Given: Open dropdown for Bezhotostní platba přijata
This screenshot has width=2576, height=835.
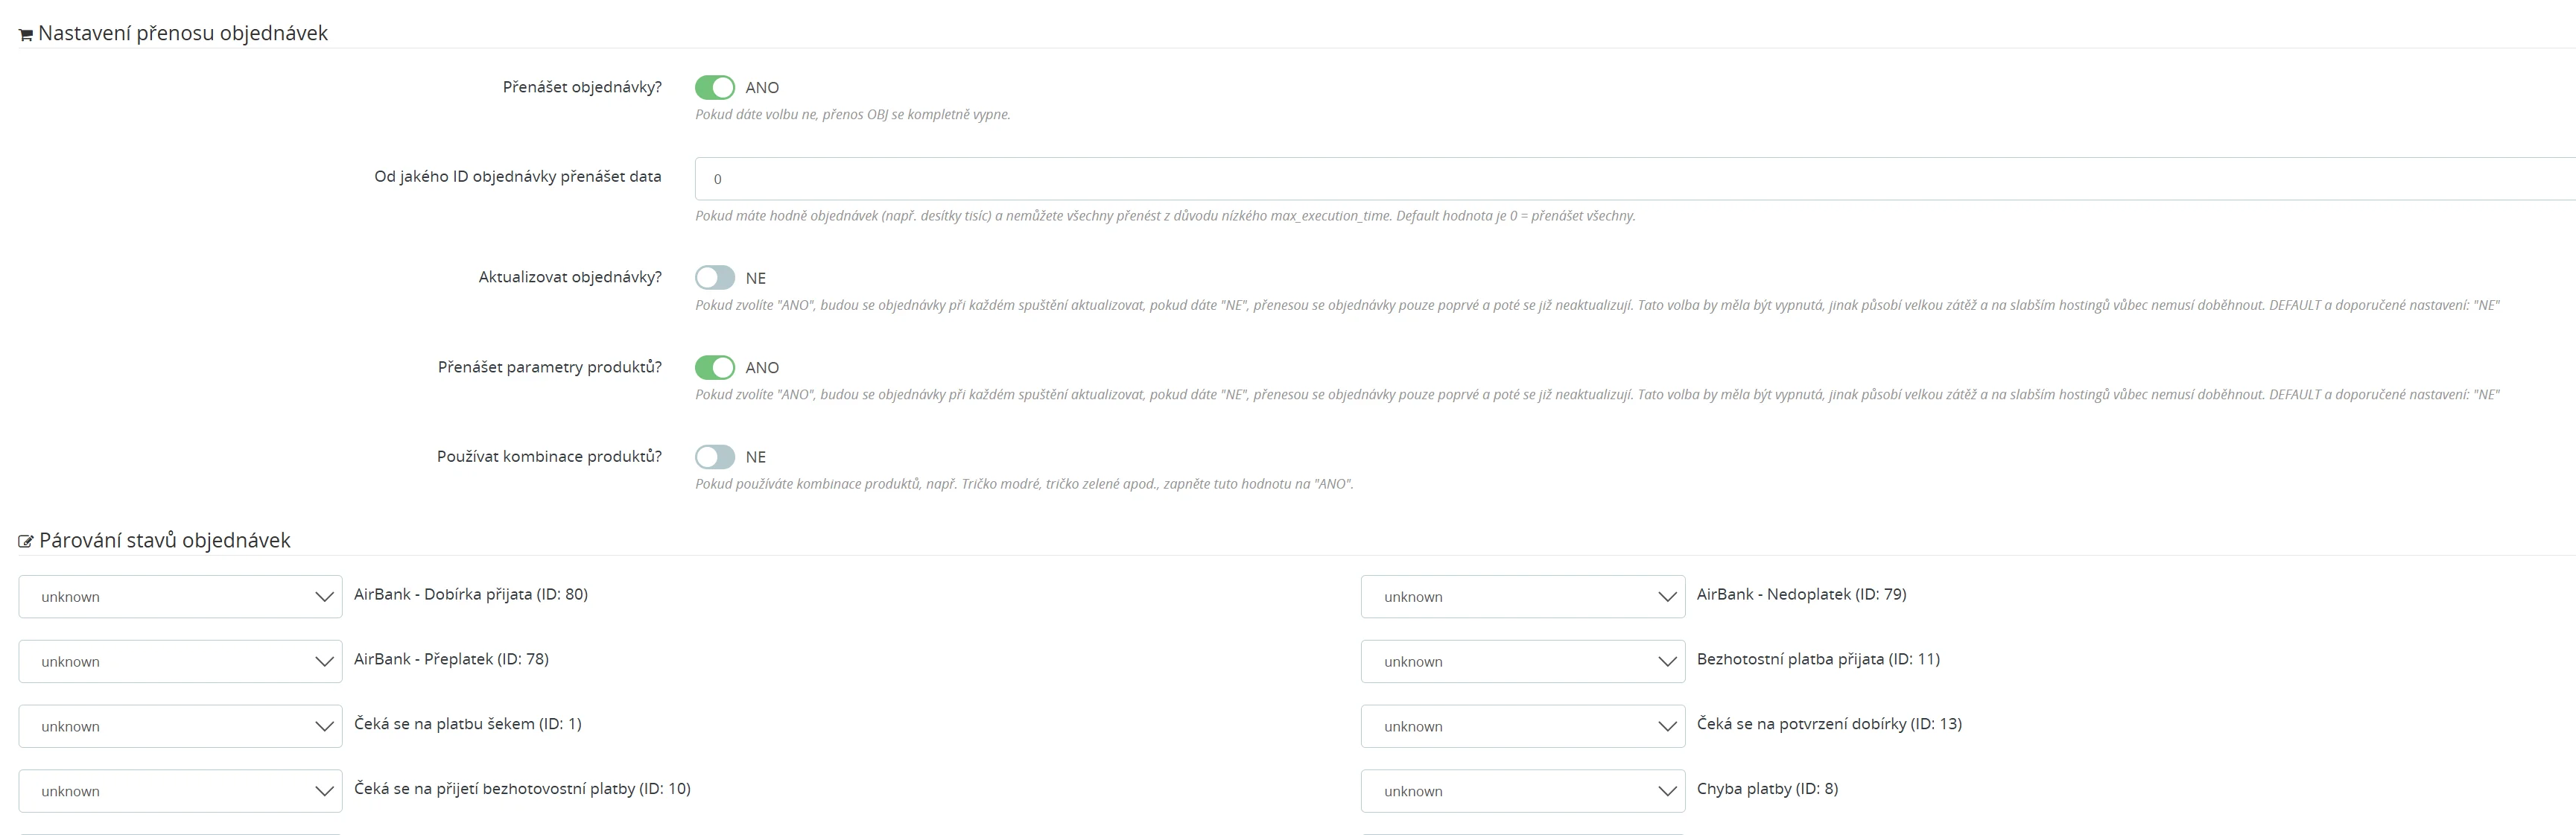Looking at the screenshot, I should point(1522,662).
